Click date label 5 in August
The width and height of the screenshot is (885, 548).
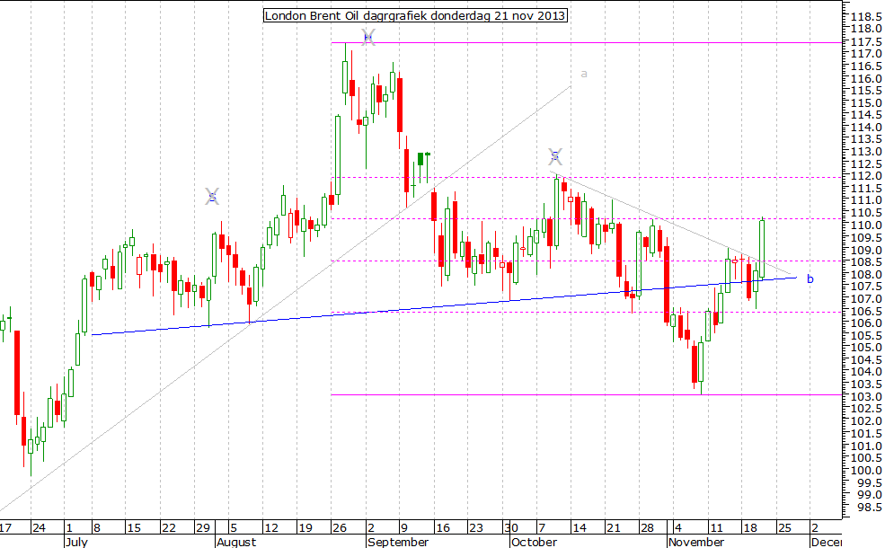click(x=234, y=528)
